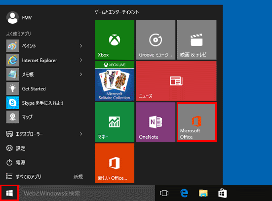Viewport: 272px width, 201px height.
Task: Click the Internet Explorer icon
Action: (13, 60)
